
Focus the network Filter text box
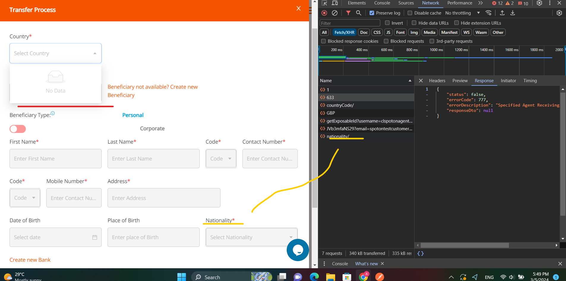350,23
